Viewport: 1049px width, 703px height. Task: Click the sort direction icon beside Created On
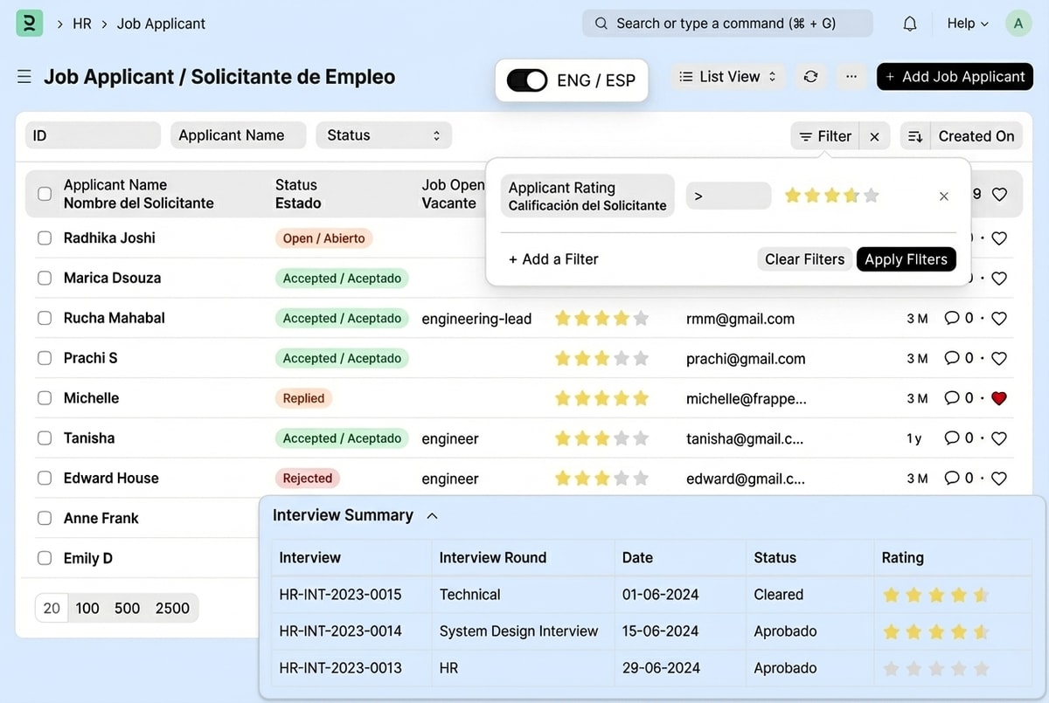click(x=915, y=136)
